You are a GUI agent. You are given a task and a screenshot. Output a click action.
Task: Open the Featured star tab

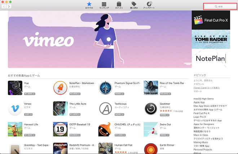[89, 5]
